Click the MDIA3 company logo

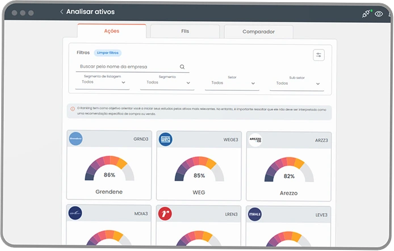click(75, 213)
